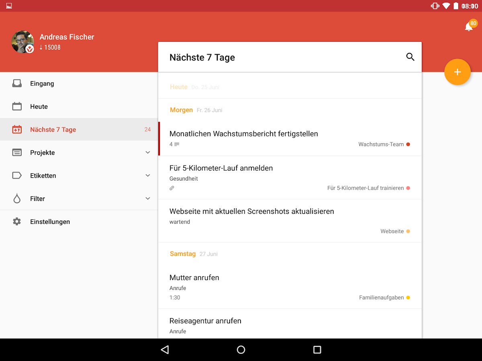Click the Nächste 7 Tage calendar icon
482x361 pixels.
16,129
